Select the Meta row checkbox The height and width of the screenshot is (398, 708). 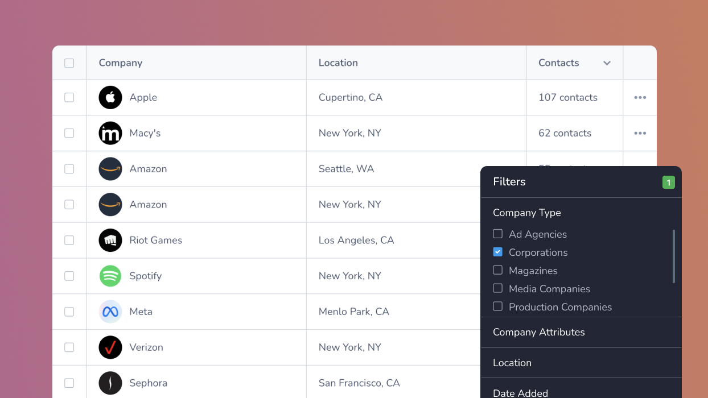point(69,312)
